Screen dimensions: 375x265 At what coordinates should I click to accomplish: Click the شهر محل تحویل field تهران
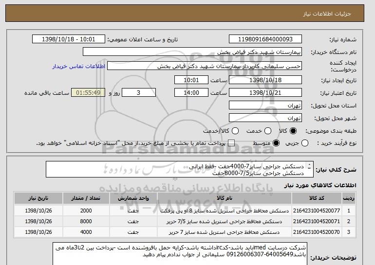click(x=265, y=118)
